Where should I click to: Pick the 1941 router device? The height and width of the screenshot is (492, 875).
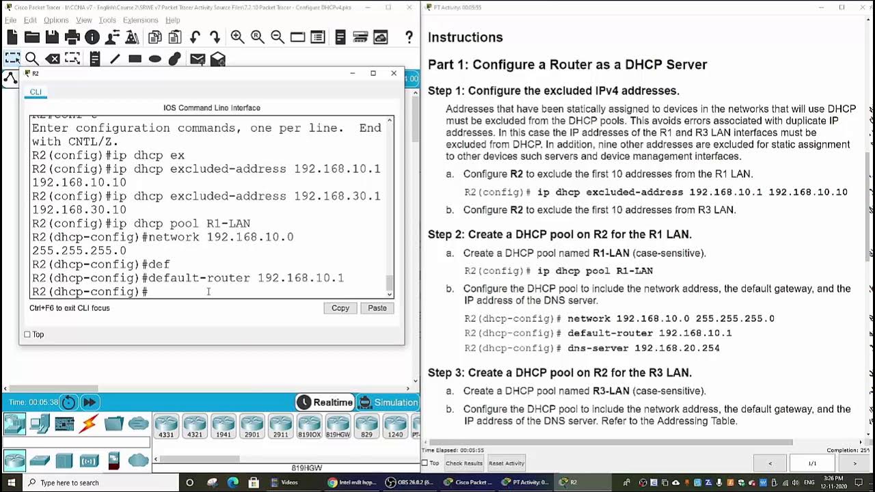(224, 426)
